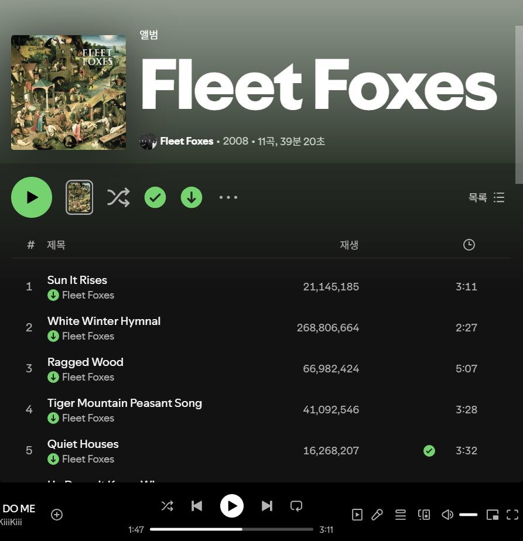Screen dimensions: 523x541
Task: Click the Fleet Foxes album cover art
Action: (69, 93)
